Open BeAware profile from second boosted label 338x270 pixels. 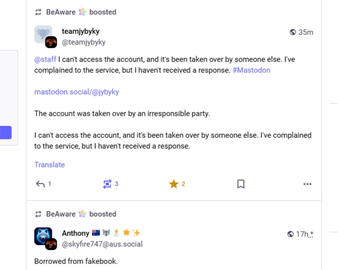[x=61, y=214]
